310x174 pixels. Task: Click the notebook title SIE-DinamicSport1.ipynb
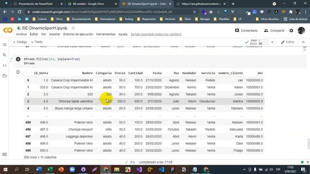coord(45,28)
